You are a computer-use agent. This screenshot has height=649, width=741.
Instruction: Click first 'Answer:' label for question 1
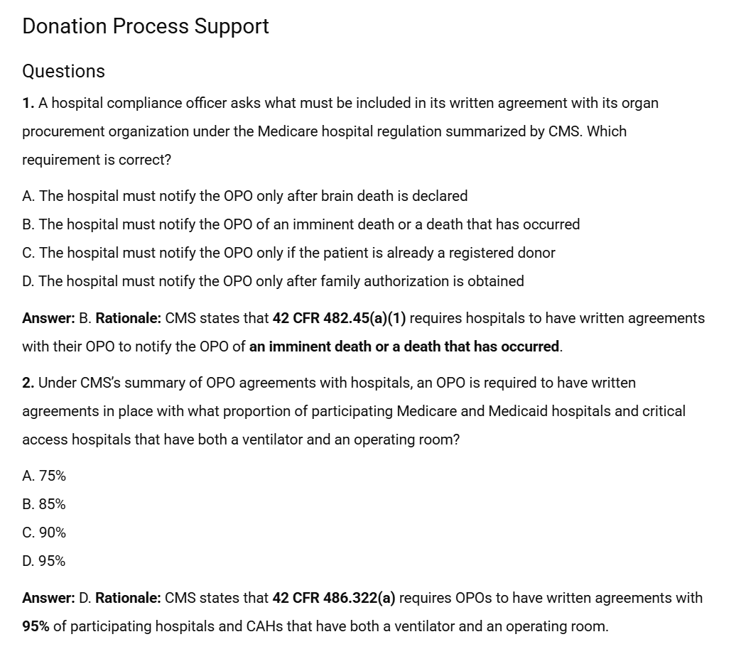[x=49, y=318]
